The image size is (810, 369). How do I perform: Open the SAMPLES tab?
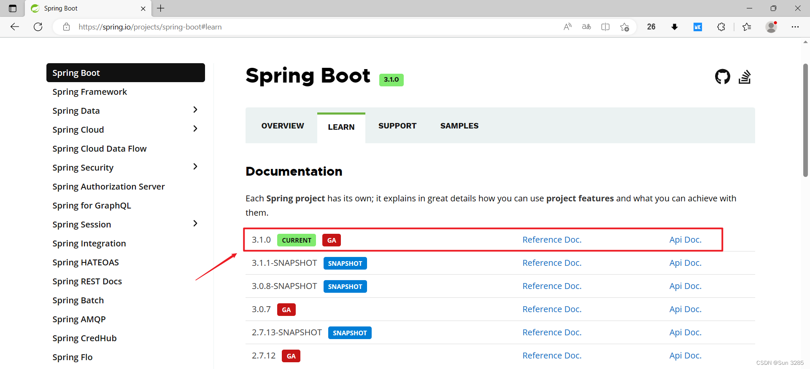pos(459,126)
